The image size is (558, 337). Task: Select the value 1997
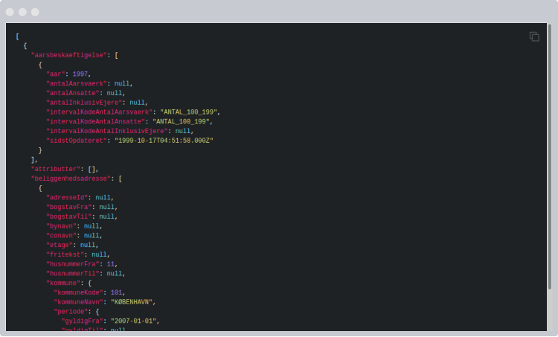(x=80, y=74)
